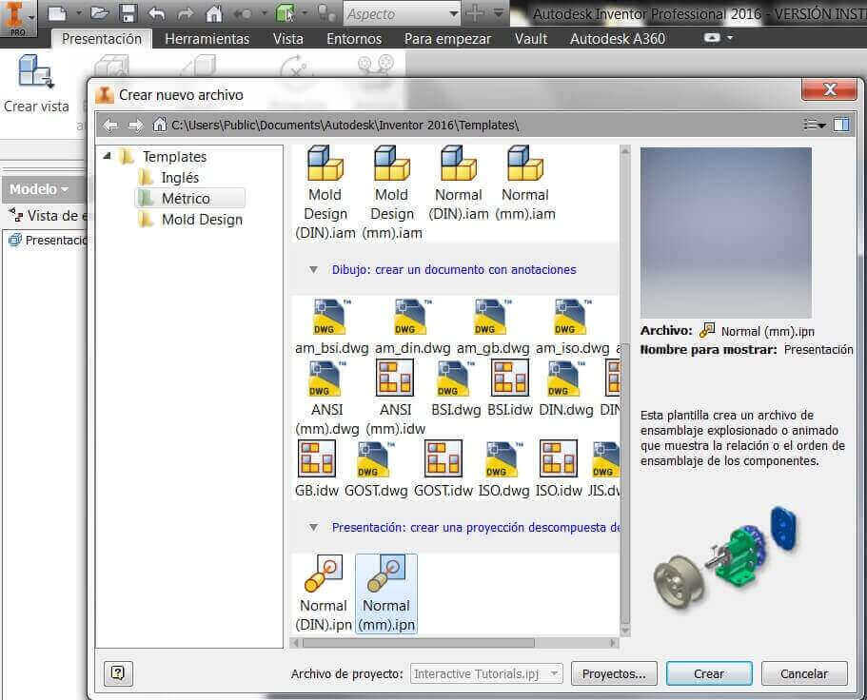867x700 pixels.
Task: Select the BSI.dwg template icon
Action: point(456,388)
